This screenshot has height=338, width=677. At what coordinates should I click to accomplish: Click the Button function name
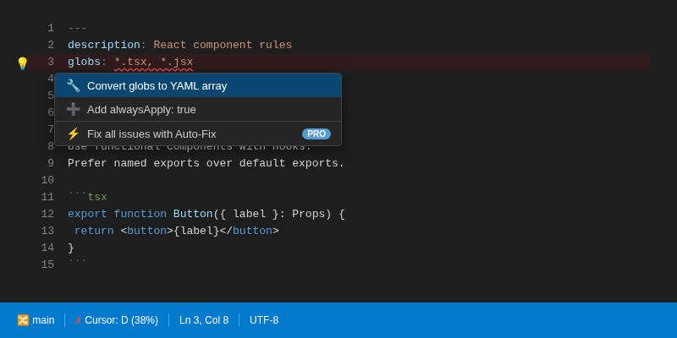192,214
